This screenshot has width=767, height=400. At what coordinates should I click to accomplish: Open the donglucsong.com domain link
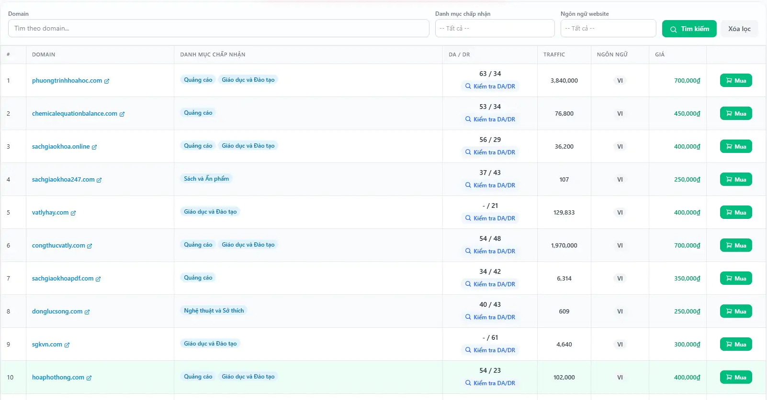(x=57, y=312)
